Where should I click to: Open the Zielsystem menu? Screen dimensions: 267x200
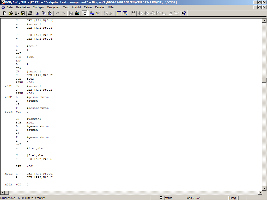(x=53, y=7)
